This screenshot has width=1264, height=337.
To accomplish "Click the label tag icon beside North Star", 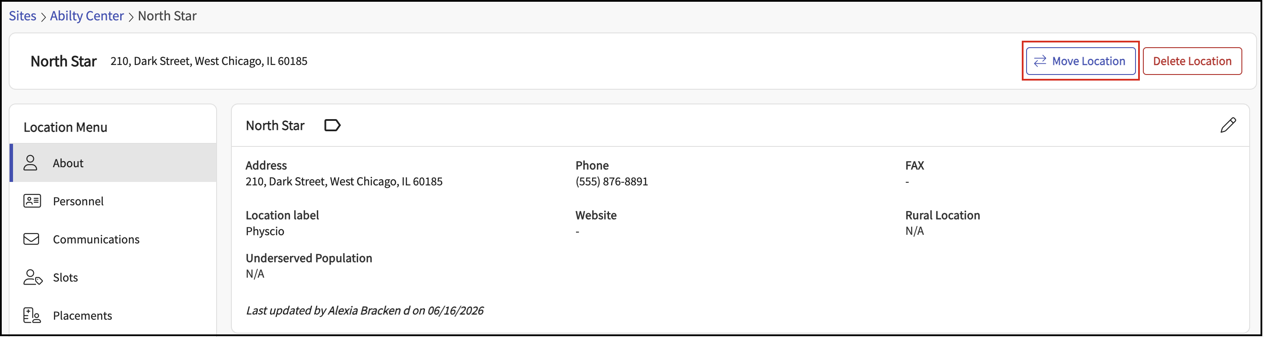I will [x=332, y=125].
